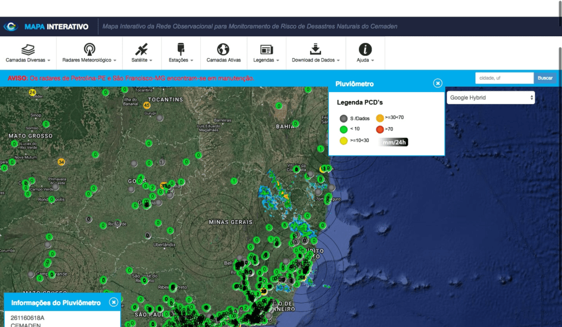Select the red ">70" color dot
562x327 pixels.
tap(380, 129)
